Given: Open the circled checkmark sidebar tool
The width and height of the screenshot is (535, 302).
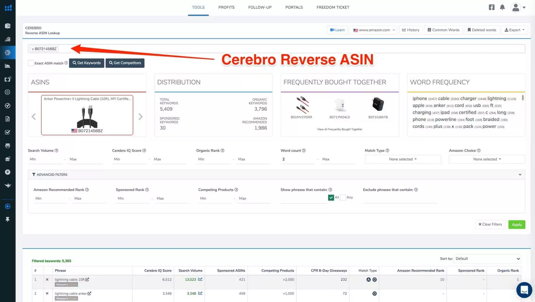Looking at the screenshot, I should coord(8,106).
